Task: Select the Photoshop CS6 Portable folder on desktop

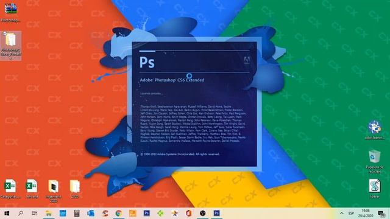Action: [11, 46]
